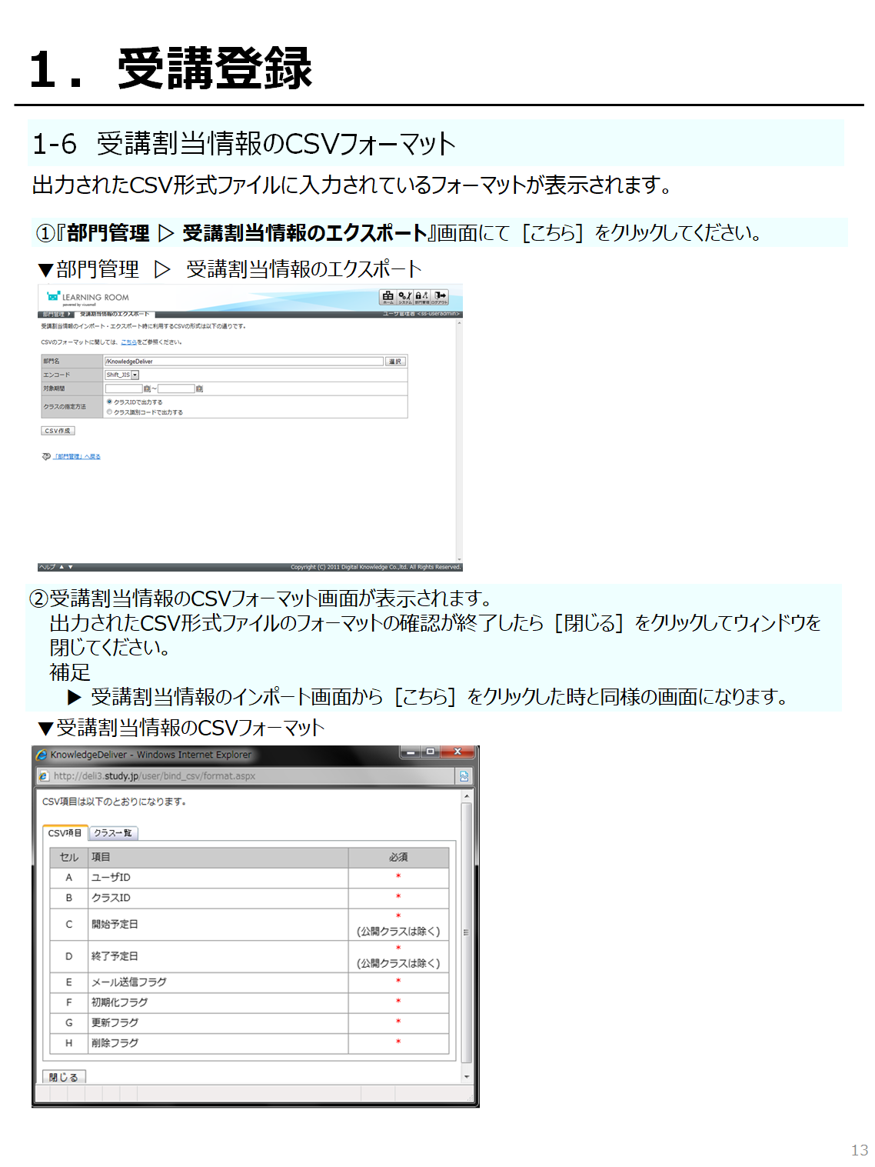Open the end date calendar icon in 対象期間
875x1167 pixels.
coord(199,389)
